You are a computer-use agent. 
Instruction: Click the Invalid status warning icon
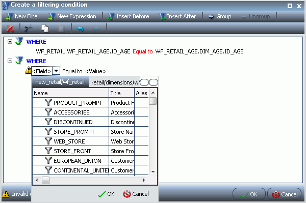point(6,194)
